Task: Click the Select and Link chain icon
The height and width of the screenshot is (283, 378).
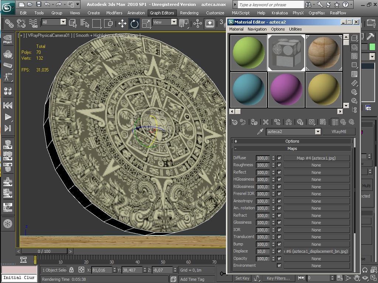Action: click(x=9, y=24)
